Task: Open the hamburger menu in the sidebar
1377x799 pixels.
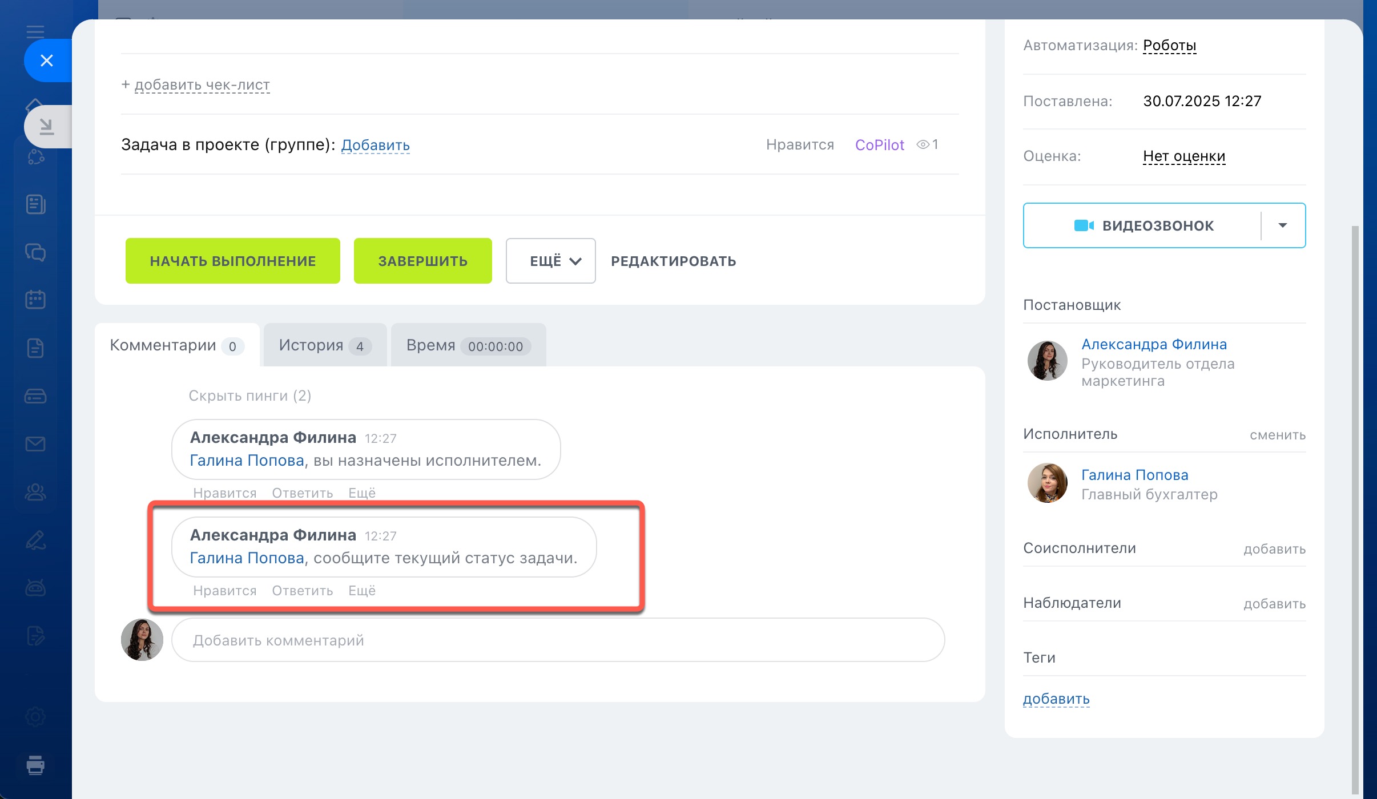Action: coord(35,31)
